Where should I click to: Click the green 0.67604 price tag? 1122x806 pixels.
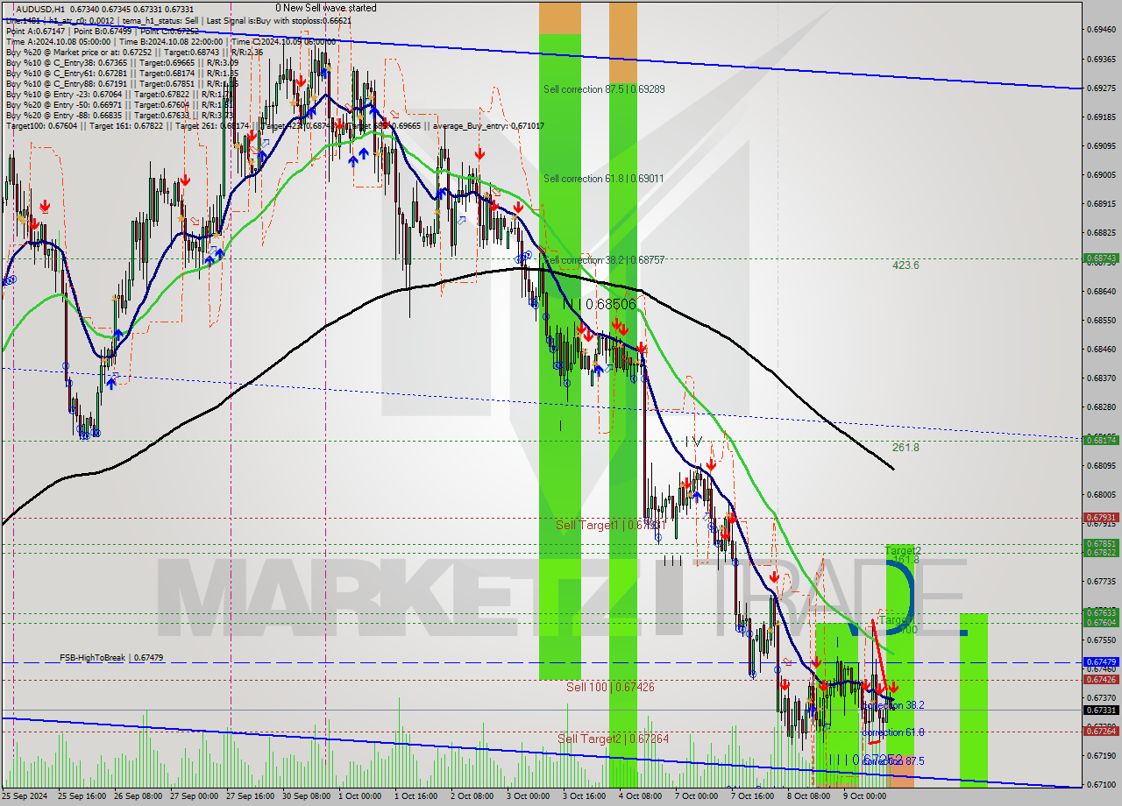pos(1101,622)
